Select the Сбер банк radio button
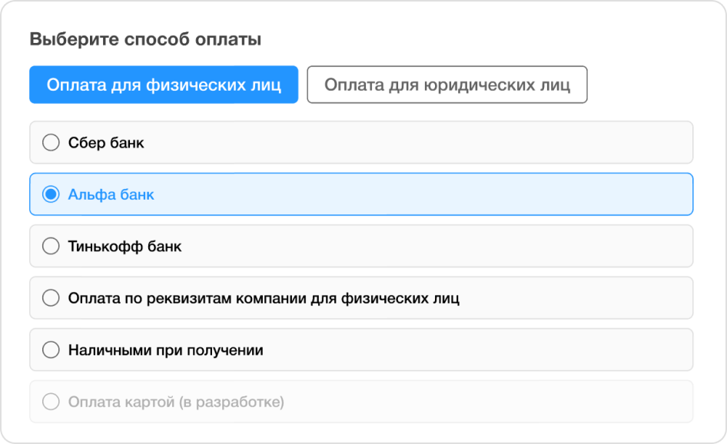Image resolution: width=727 pixels, height=444 pixels. coord(51,142)
